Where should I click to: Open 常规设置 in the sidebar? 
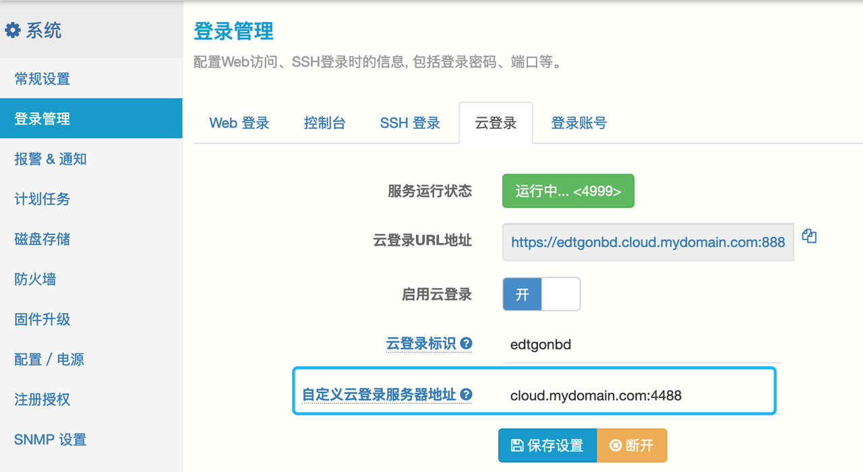[x=42, y=79]
